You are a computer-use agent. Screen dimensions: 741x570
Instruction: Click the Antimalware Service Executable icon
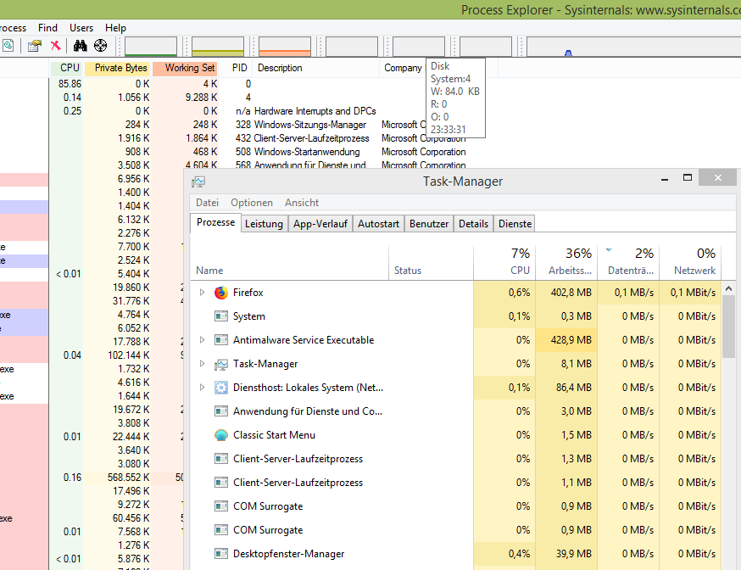point(220,340)
